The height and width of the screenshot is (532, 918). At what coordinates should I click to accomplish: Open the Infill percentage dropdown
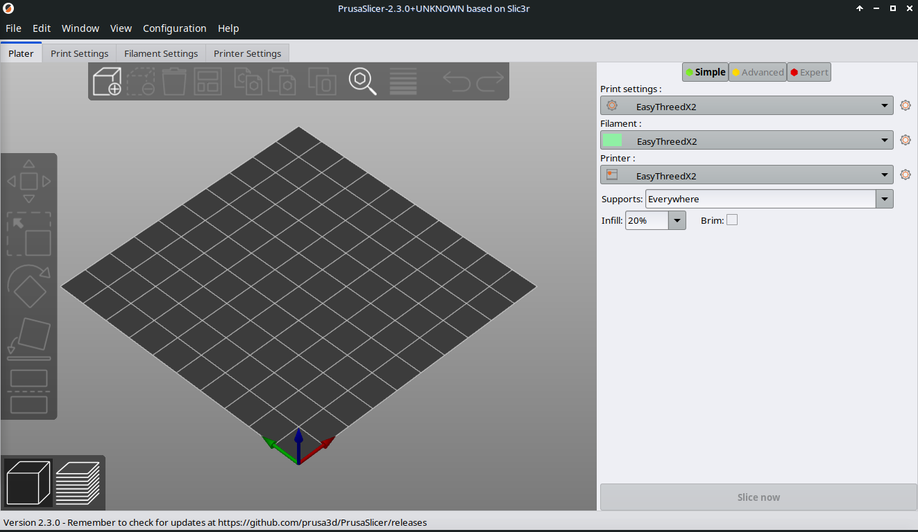[x=677, y=220]
